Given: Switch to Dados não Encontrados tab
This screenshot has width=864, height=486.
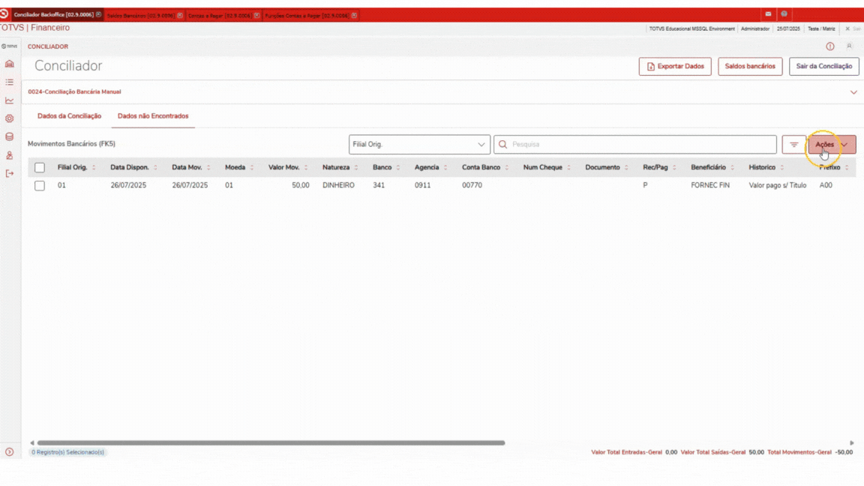Looking at the screenshot, I should pos(153,116).
